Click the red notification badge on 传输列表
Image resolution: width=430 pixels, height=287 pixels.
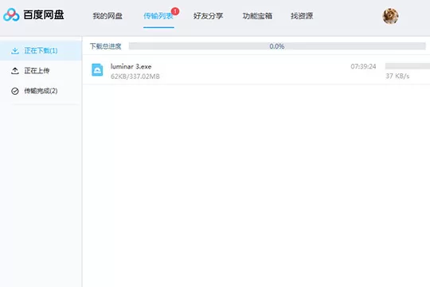(175, 11)
